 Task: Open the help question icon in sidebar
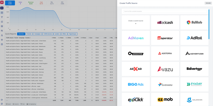coord(2,44)
